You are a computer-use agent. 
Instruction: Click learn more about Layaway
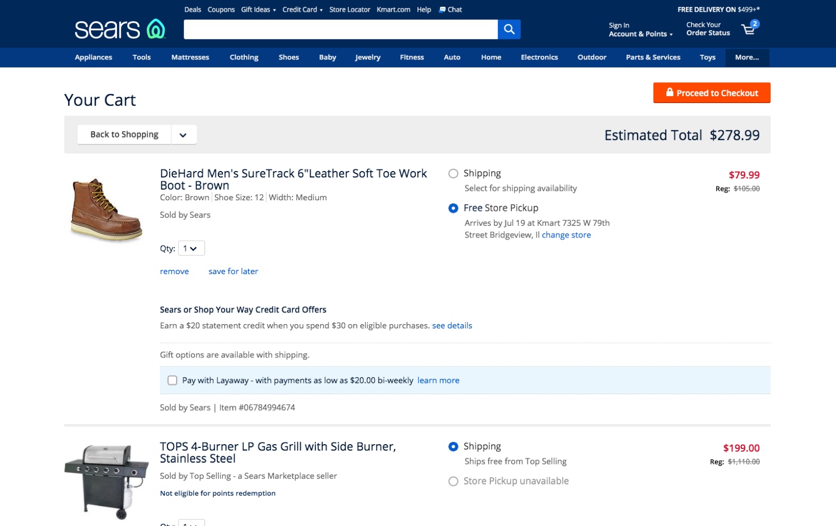(x=438, y=380)
